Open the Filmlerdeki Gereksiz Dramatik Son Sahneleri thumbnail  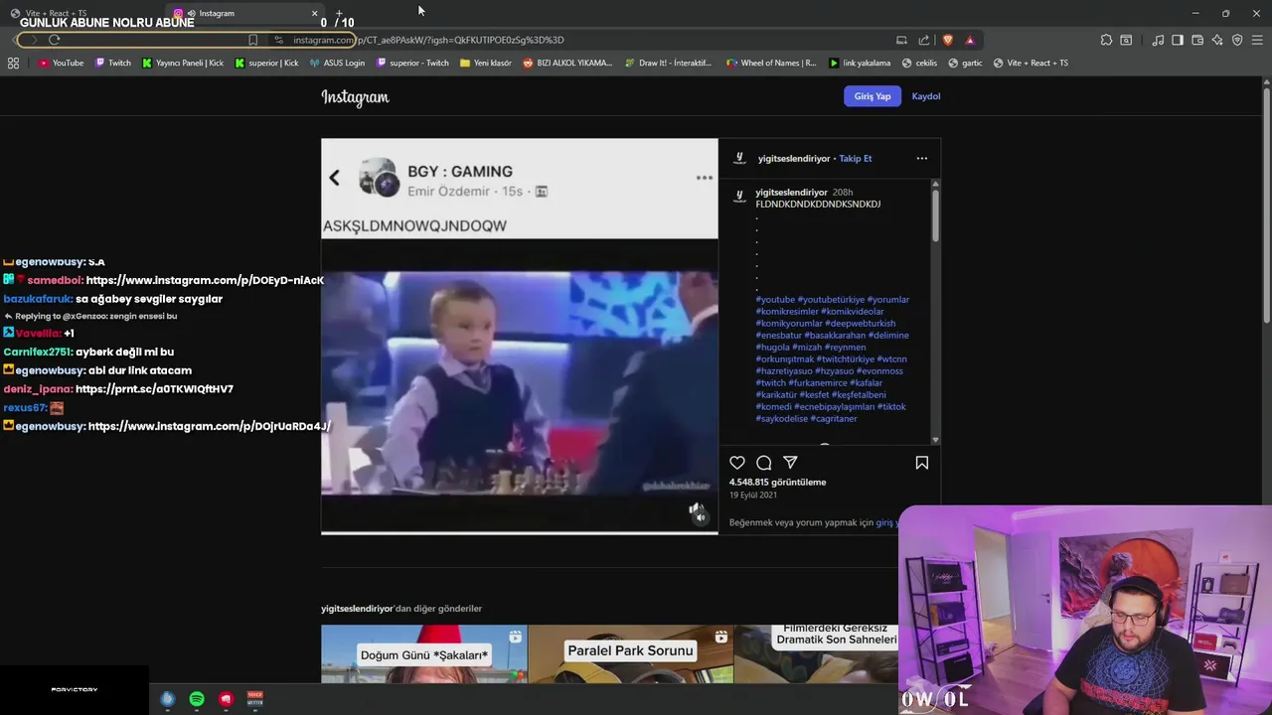[x=817, y=654]
